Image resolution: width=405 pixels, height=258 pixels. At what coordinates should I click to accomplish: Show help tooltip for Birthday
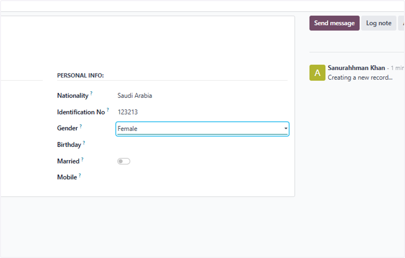(x=84, y=143)
